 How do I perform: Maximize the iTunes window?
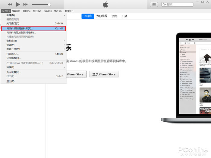click(x=203, y=2)
